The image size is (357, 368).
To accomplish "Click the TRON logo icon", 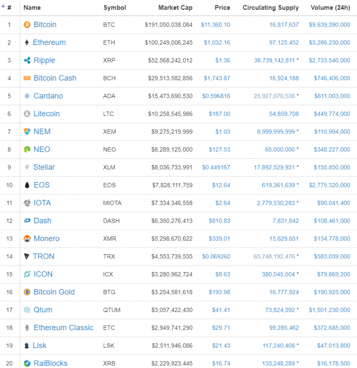I will pos(27,256).
